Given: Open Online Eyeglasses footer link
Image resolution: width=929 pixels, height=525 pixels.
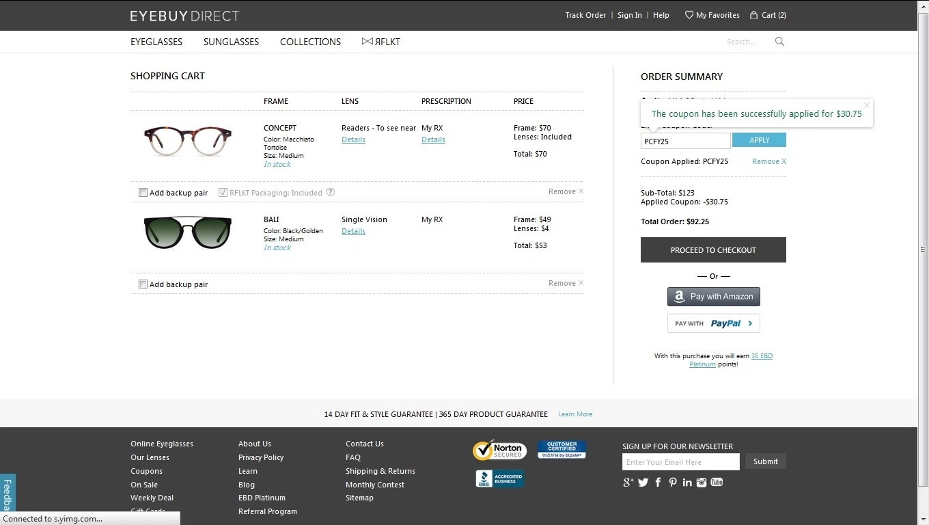Looking at the screenshot, I should click(162, 444).
